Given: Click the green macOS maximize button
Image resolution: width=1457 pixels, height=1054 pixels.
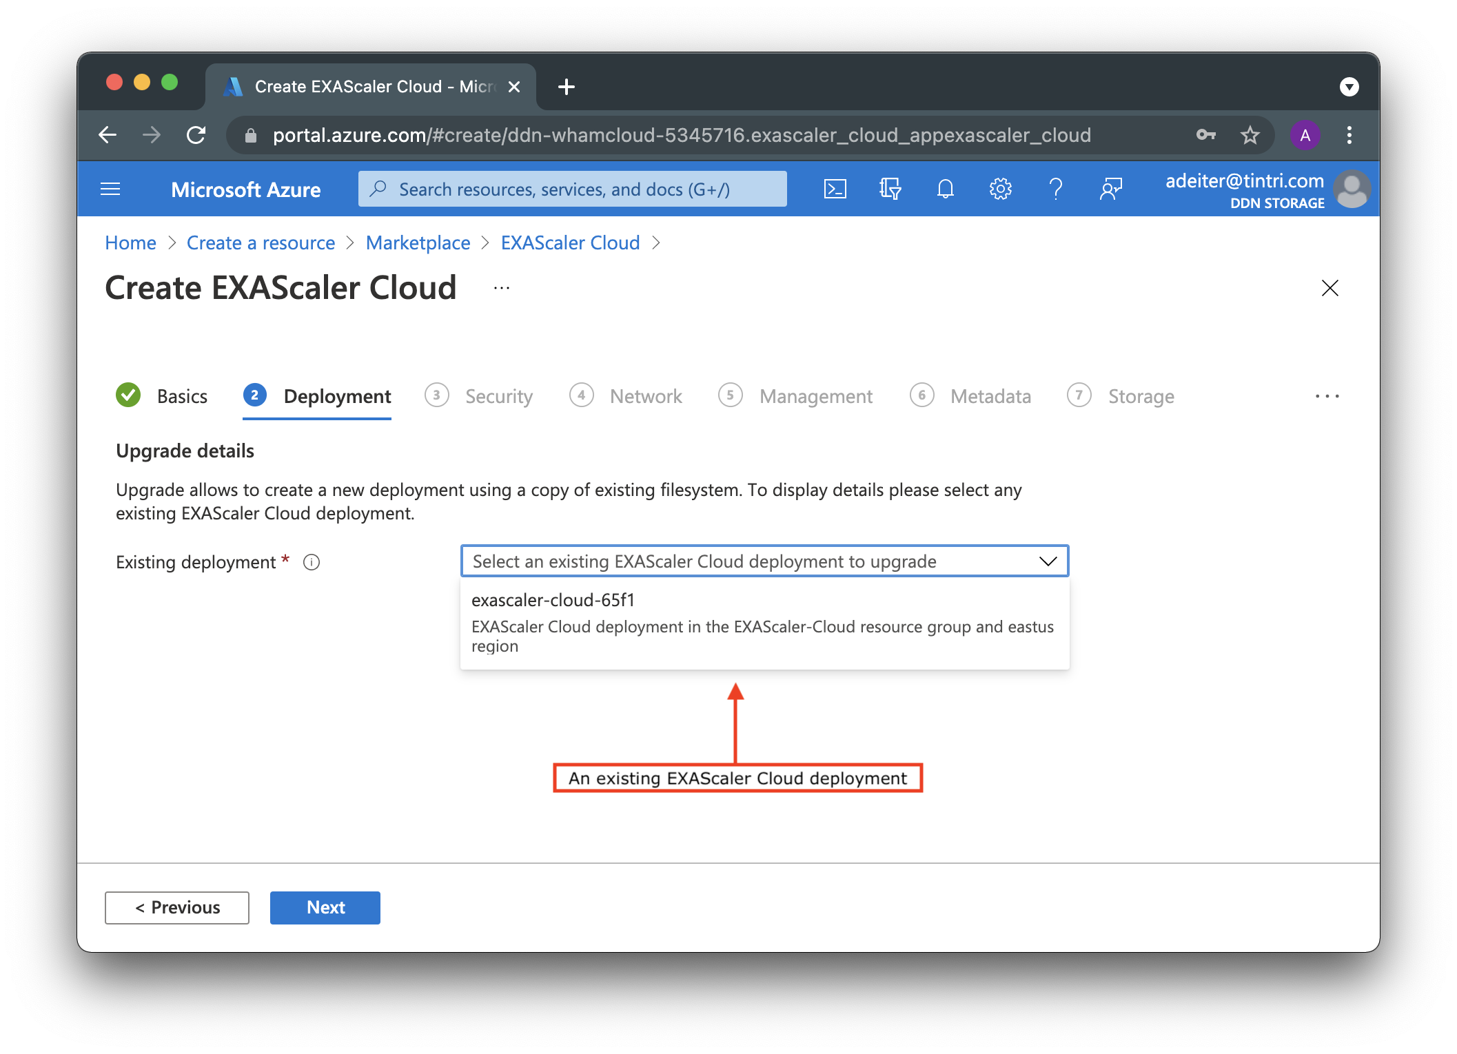Looking at the screenshot, I should (170, 83).
